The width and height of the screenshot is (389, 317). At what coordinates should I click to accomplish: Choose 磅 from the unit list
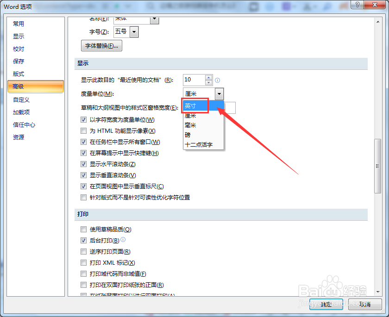pos(203,135)
